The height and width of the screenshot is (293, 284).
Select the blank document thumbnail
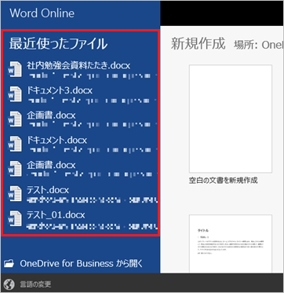[x=231, y=119]
